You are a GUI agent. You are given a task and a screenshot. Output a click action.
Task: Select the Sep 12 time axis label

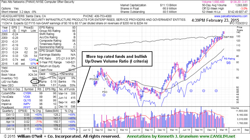click(x=99, y=130)
